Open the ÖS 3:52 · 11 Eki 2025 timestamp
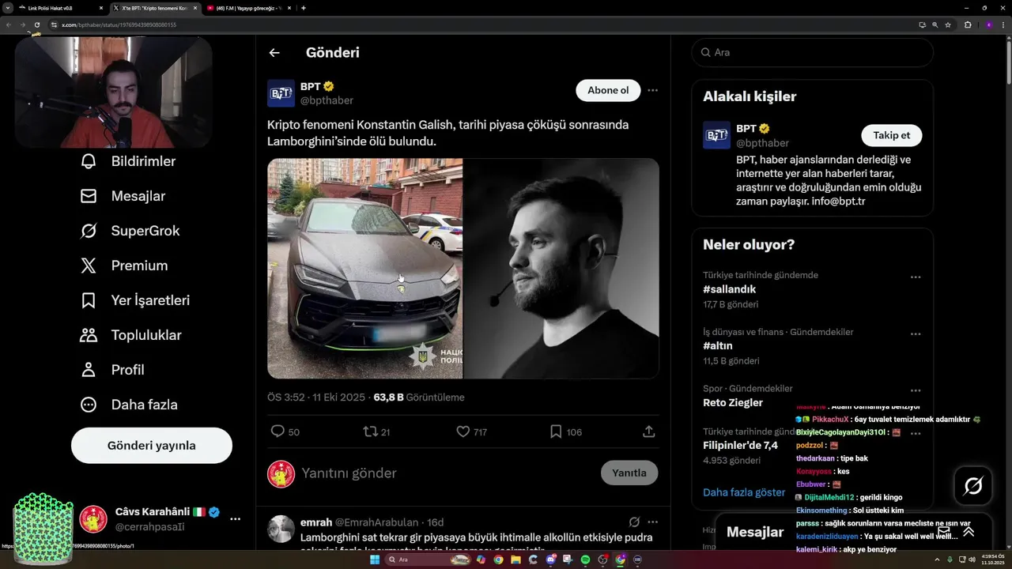Screen dimensions: 1012x569 coord(316,398)
